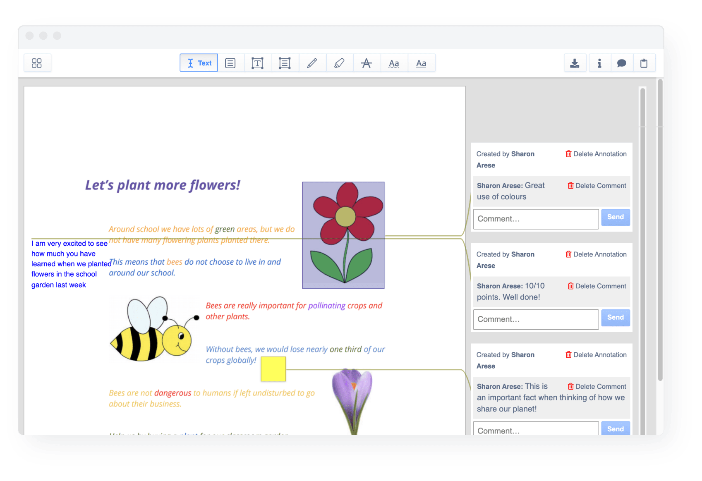Open the page thumbnails grid view
This screenshot has height=481, width=702.
pyautogui.click(x=37, y=63)
